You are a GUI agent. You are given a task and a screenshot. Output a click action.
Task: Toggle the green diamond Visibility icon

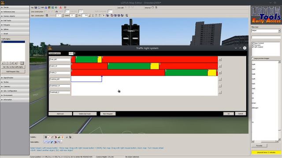59,137
